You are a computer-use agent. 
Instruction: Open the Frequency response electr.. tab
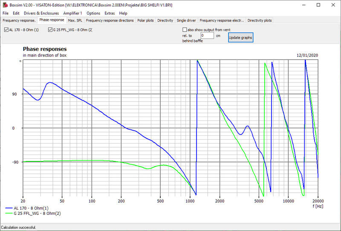[222, 20]
